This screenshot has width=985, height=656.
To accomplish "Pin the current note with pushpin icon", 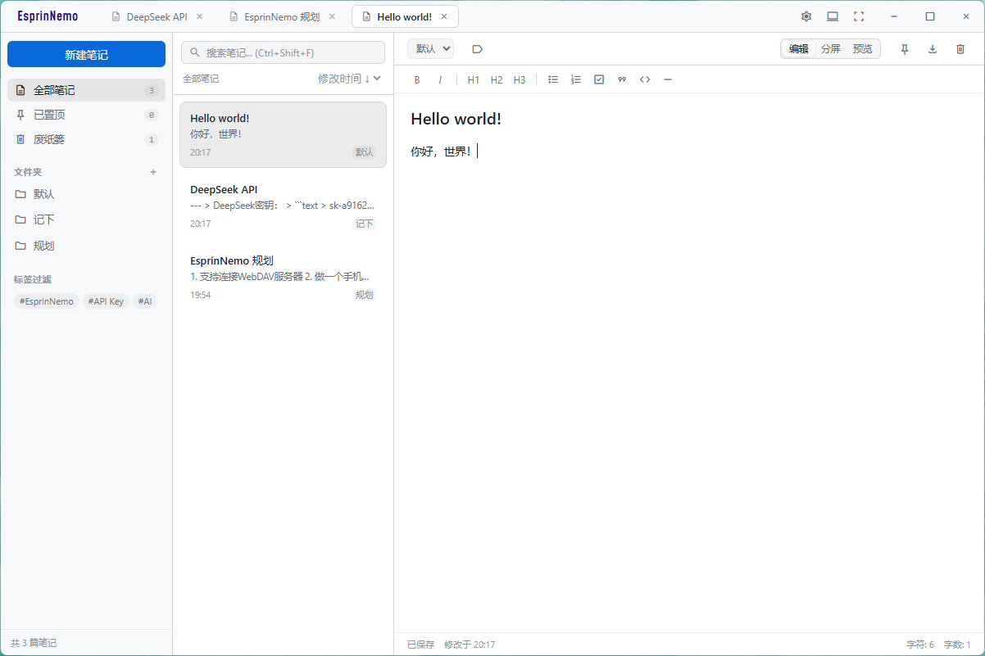I will [905, 49].
